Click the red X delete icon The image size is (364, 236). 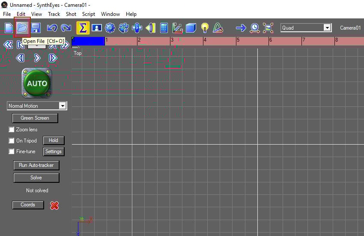click(54, 205)
